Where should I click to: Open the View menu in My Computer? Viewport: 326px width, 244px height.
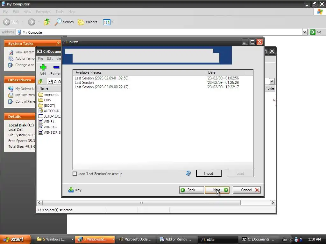27,12
